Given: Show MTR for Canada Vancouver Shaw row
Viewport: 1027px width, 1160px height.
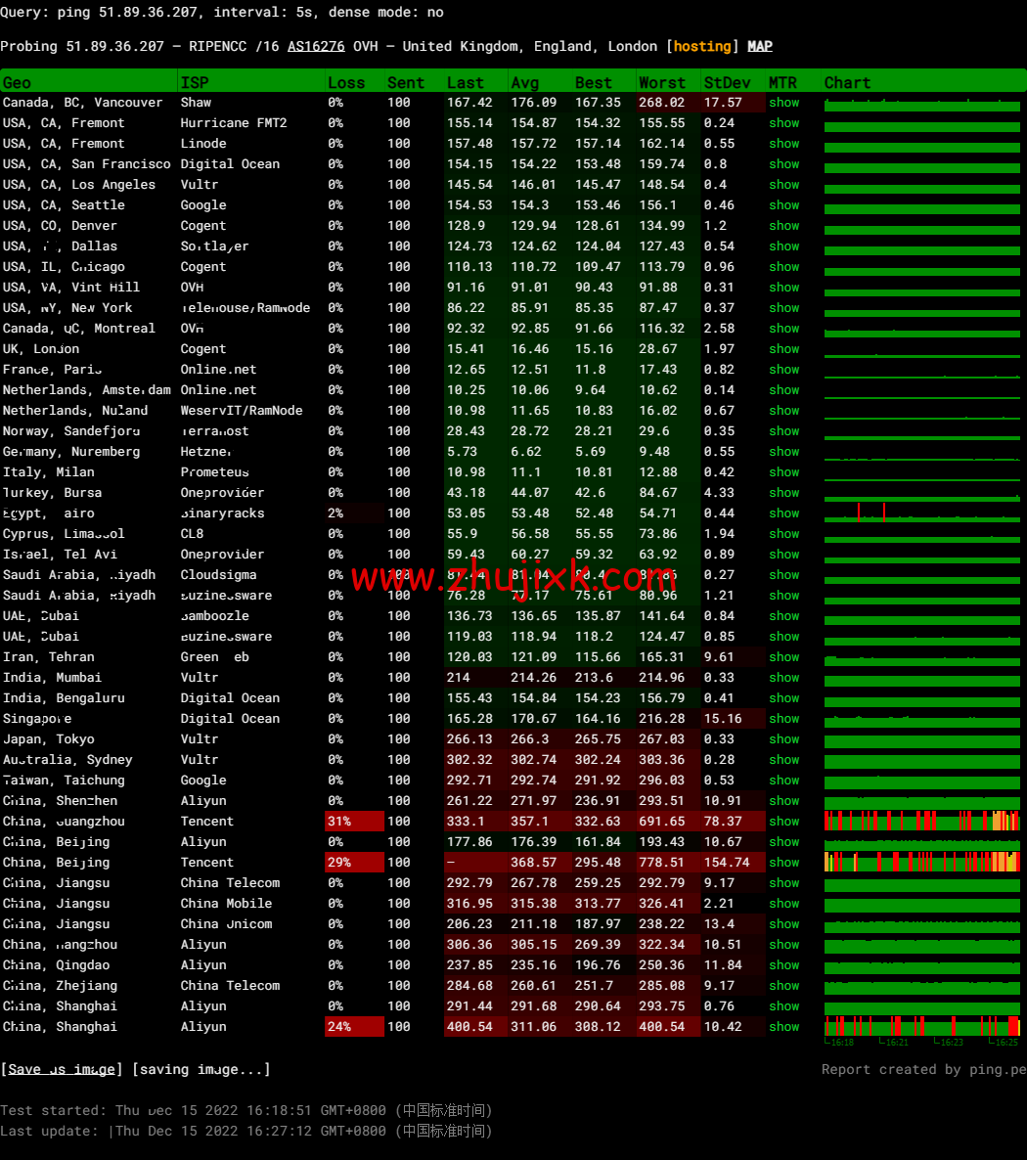Looking at the screenshot, I should [x=783, y=103].
